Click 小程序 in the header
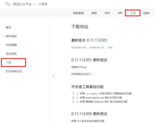Screen dimensions: 155x123 coord(43,4)
